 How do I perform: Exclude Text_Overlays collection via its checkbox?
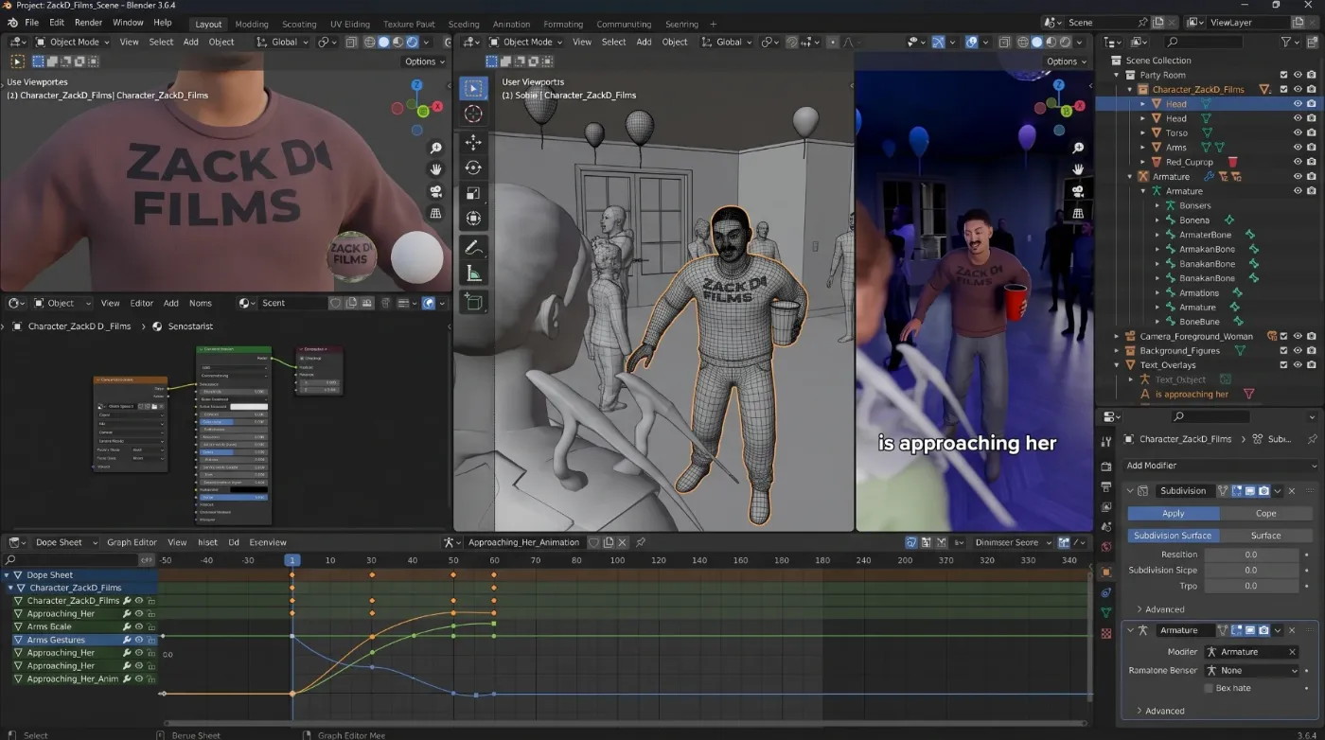[1283, 365]
